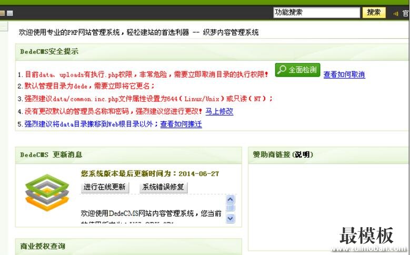Click the 系统错误修复 button
This screenshot has width=410, height=255.
164,187
